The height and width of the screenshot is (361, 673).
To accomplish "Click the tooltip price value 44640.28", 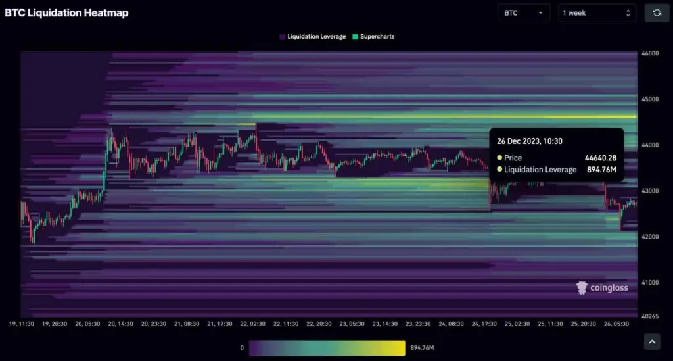I will click(601, 158).
